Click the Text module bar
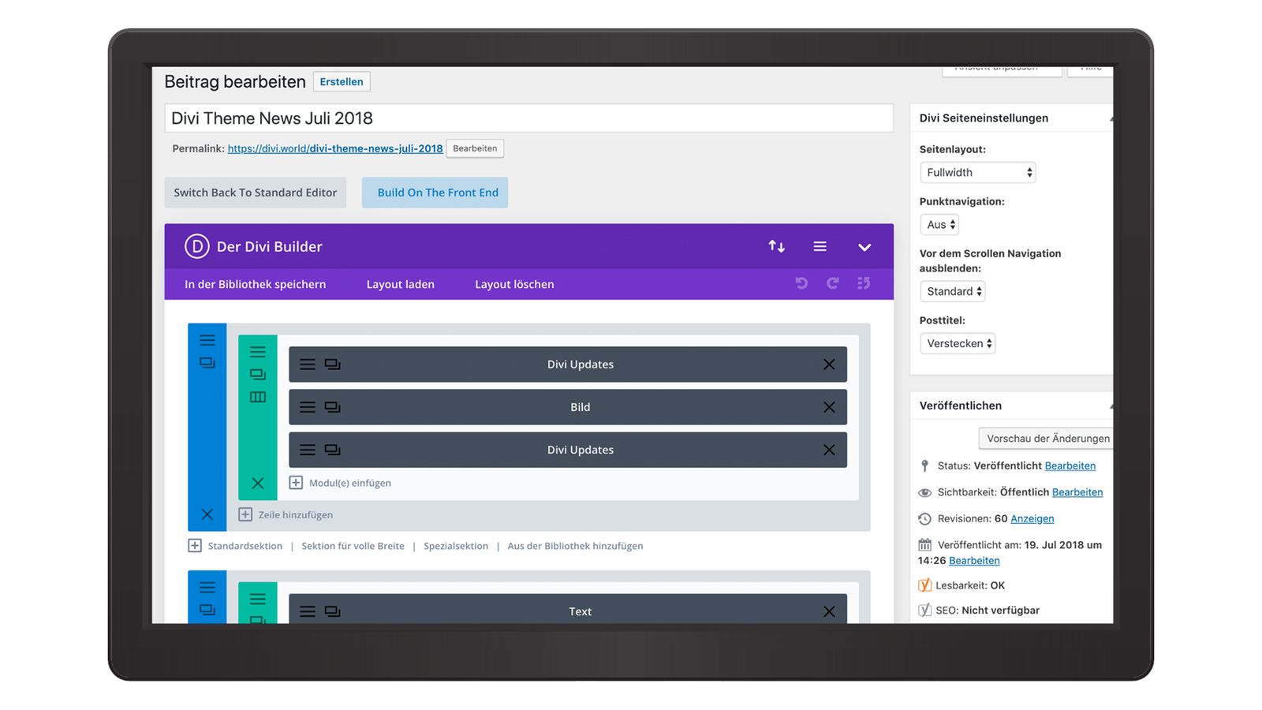1262x710 pixels. [x=568, y=609]
